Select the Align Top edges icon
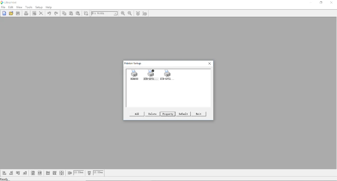 coord(18,173)
